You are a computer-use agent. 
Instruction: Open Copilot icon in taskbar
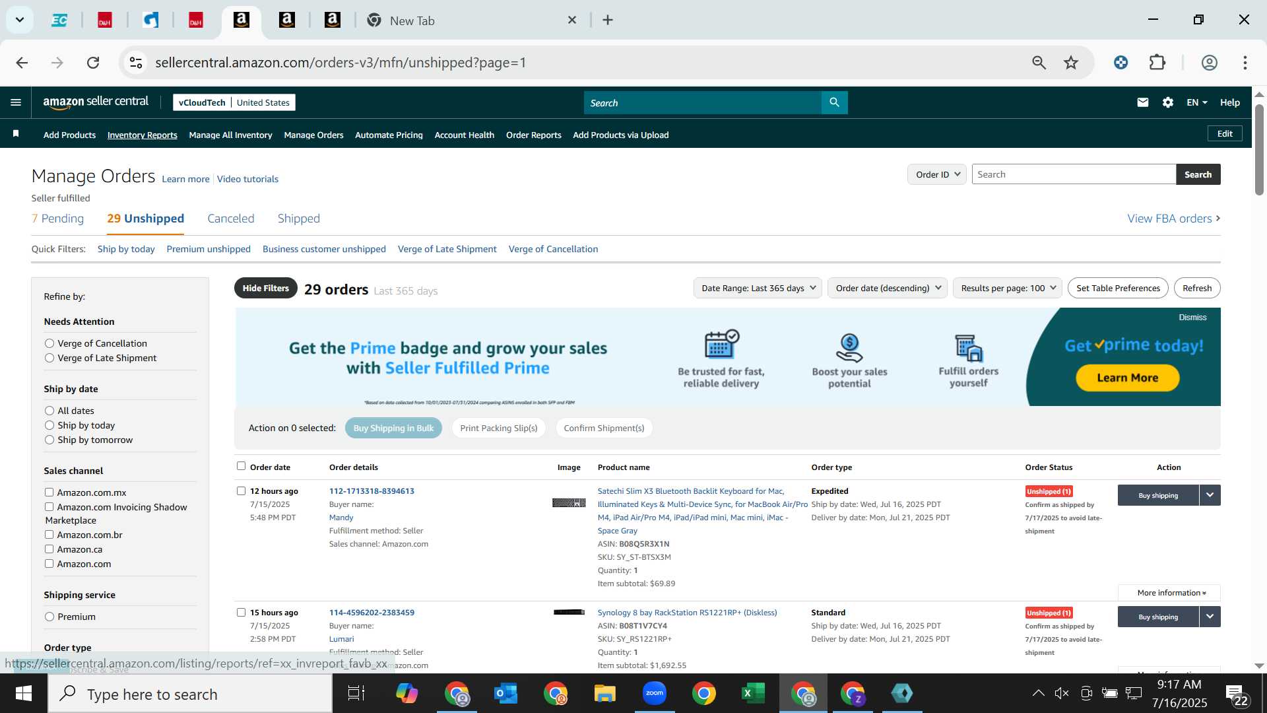pos(407,694)
